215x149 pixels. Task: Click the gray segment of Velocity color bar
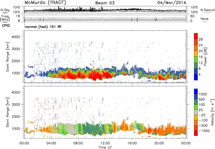(x=196, y=112)
